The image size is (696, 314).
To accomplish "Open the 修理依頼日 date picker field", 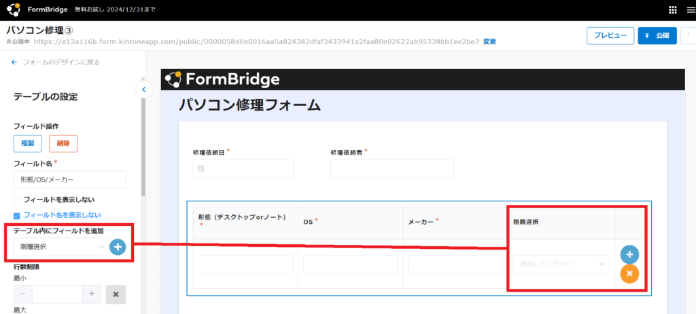I will [x=243, y=169].
